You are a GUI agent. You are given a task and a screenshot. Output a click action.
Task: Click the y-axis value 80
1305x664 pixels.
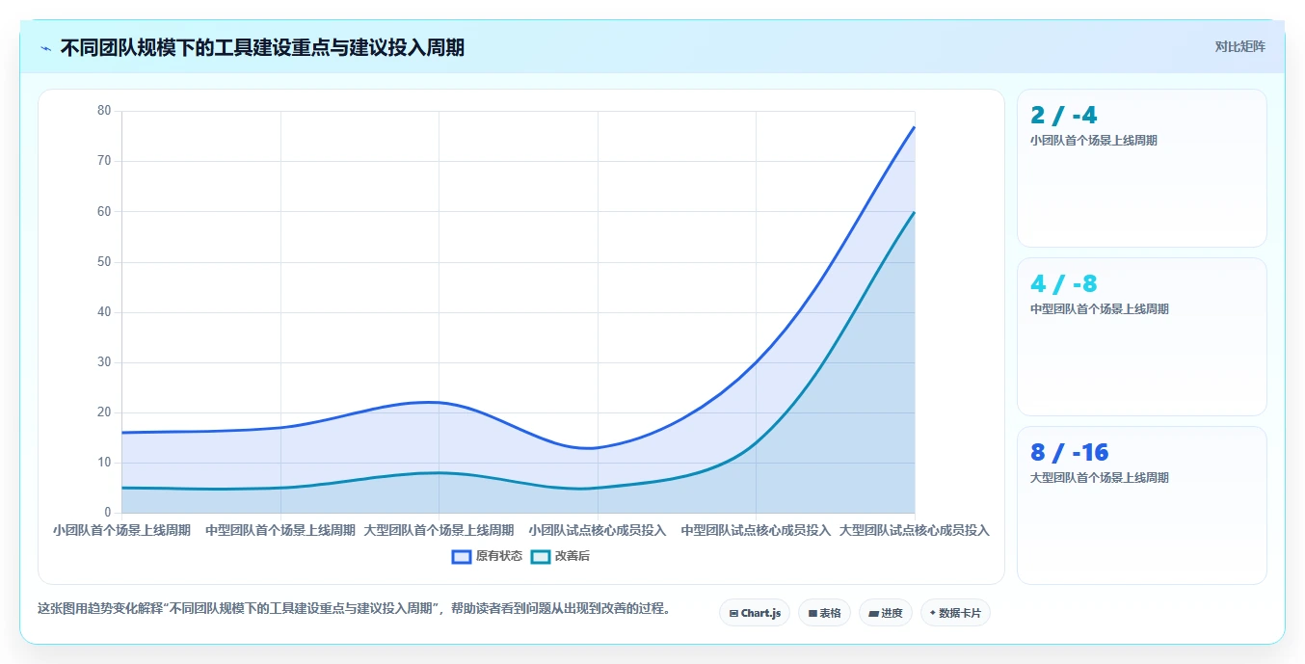pyautogui.click(x=104, y=111)
